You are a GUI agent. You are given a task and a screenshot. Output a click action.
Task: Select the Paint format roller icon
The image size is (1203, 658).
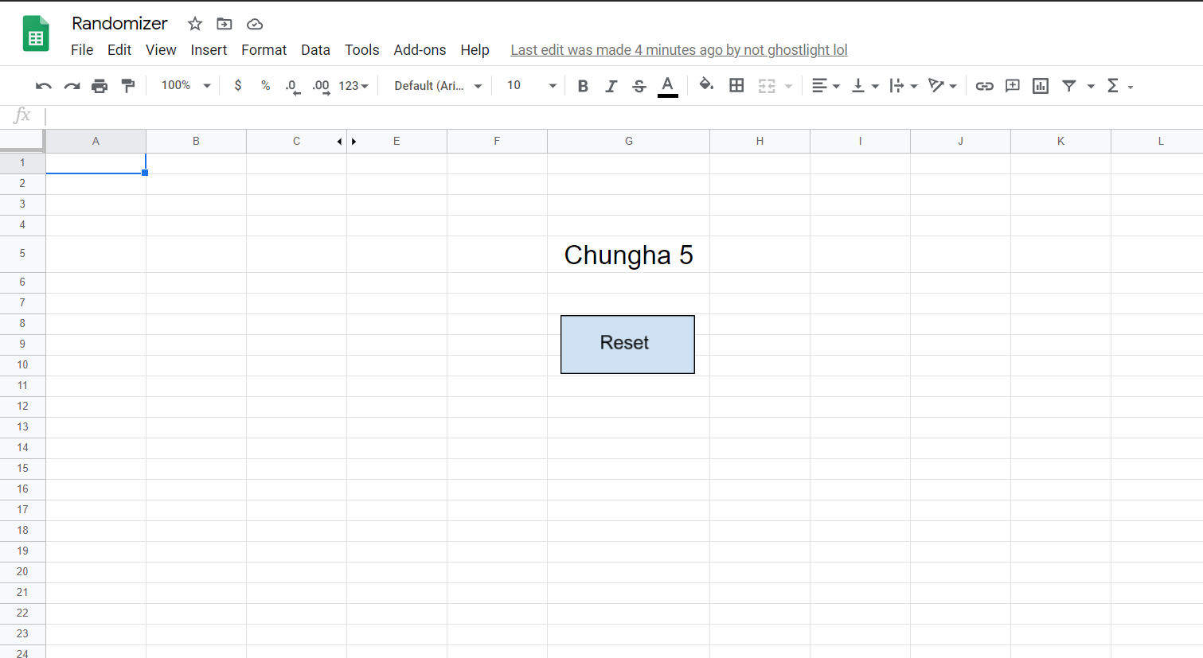click(127, 86)
